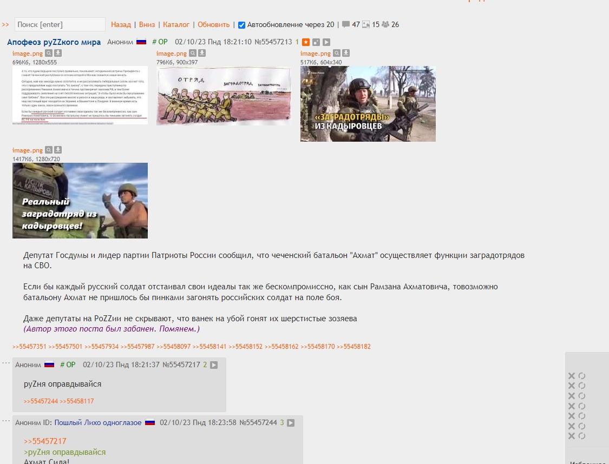The width and height of the screenshot is (609, 464).
Task: Download the 517Кб image.png file
Action: point(346,53)
